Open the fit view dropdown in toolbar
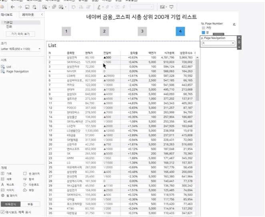The width and height of the screenshot is (265, 217). [x=142, y=7]
